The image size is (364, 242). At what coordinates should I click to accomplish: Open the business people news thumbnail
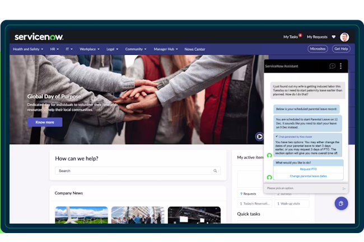(x=138, y=215)
